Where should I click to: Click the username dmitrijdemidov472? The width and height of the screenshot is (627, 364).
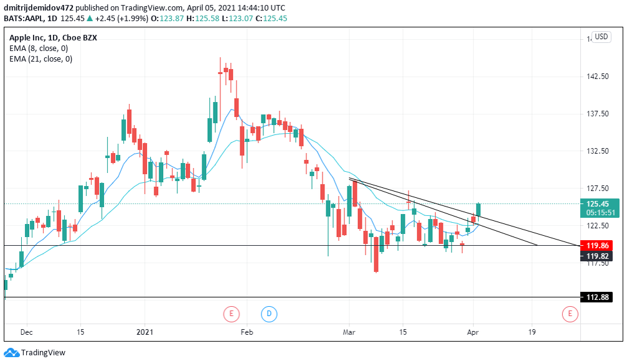tap(39, 8)
